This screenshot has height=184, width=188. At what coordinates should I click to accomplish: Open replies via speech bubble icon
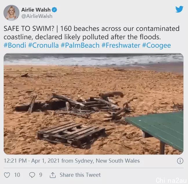point(32,175)
